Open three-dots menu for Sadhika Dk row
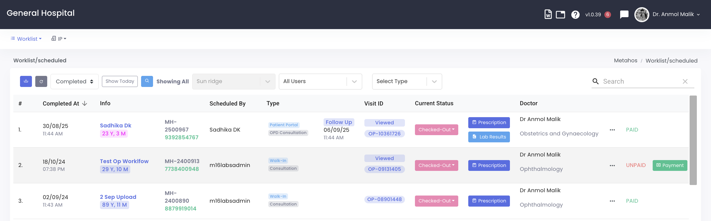This screenshot has height=221, width=711. (612, 130)
